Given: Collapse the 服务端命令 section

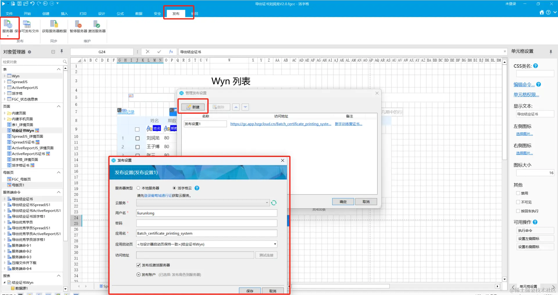Looking at the screenshot, I should pyautogui.click(x=59, y=192).
